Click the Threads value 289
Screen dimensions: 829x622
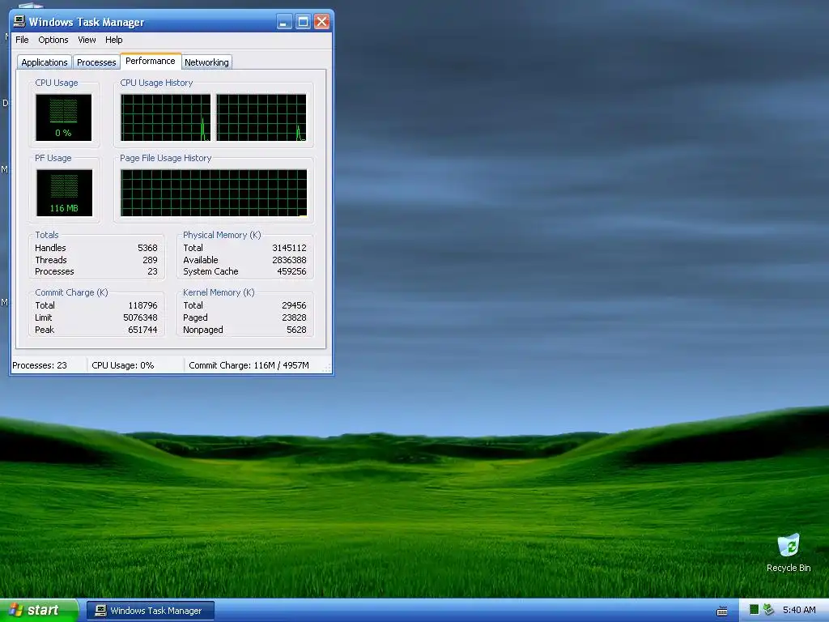[x=150, y=260]
